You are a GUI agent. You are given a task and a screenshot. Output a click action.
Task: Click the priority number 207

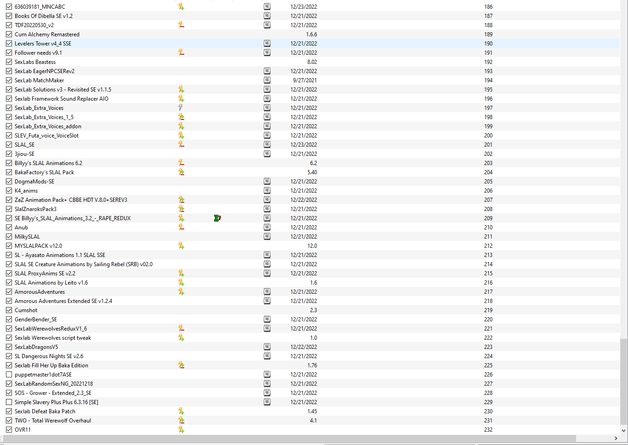coord(488,200)
